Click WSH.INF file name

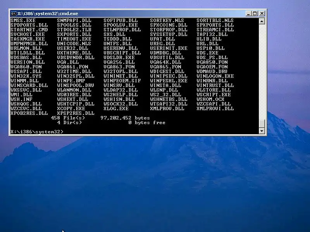tap(22, 99)
